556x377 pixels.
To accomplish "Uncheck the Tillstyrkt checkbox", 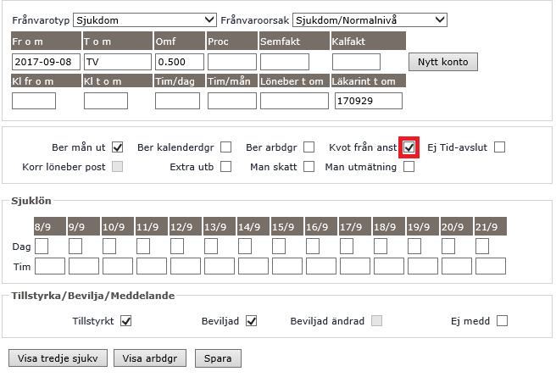I will coord(126,321).
